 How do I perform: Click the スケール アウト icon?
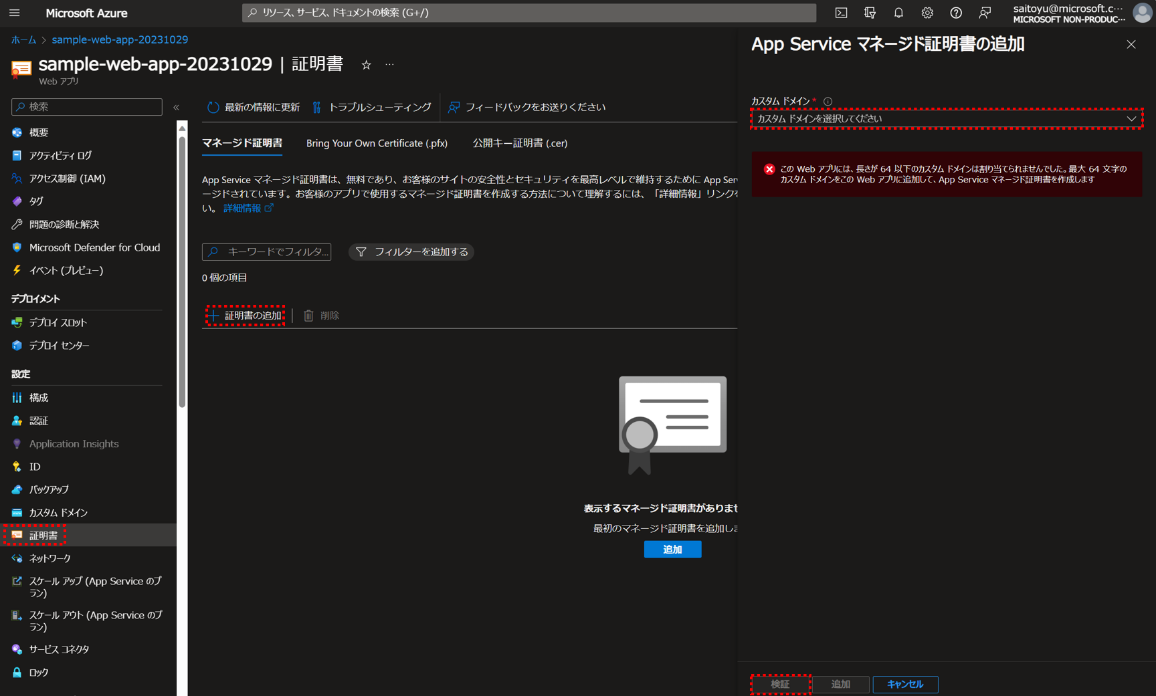tap(17, 615)
